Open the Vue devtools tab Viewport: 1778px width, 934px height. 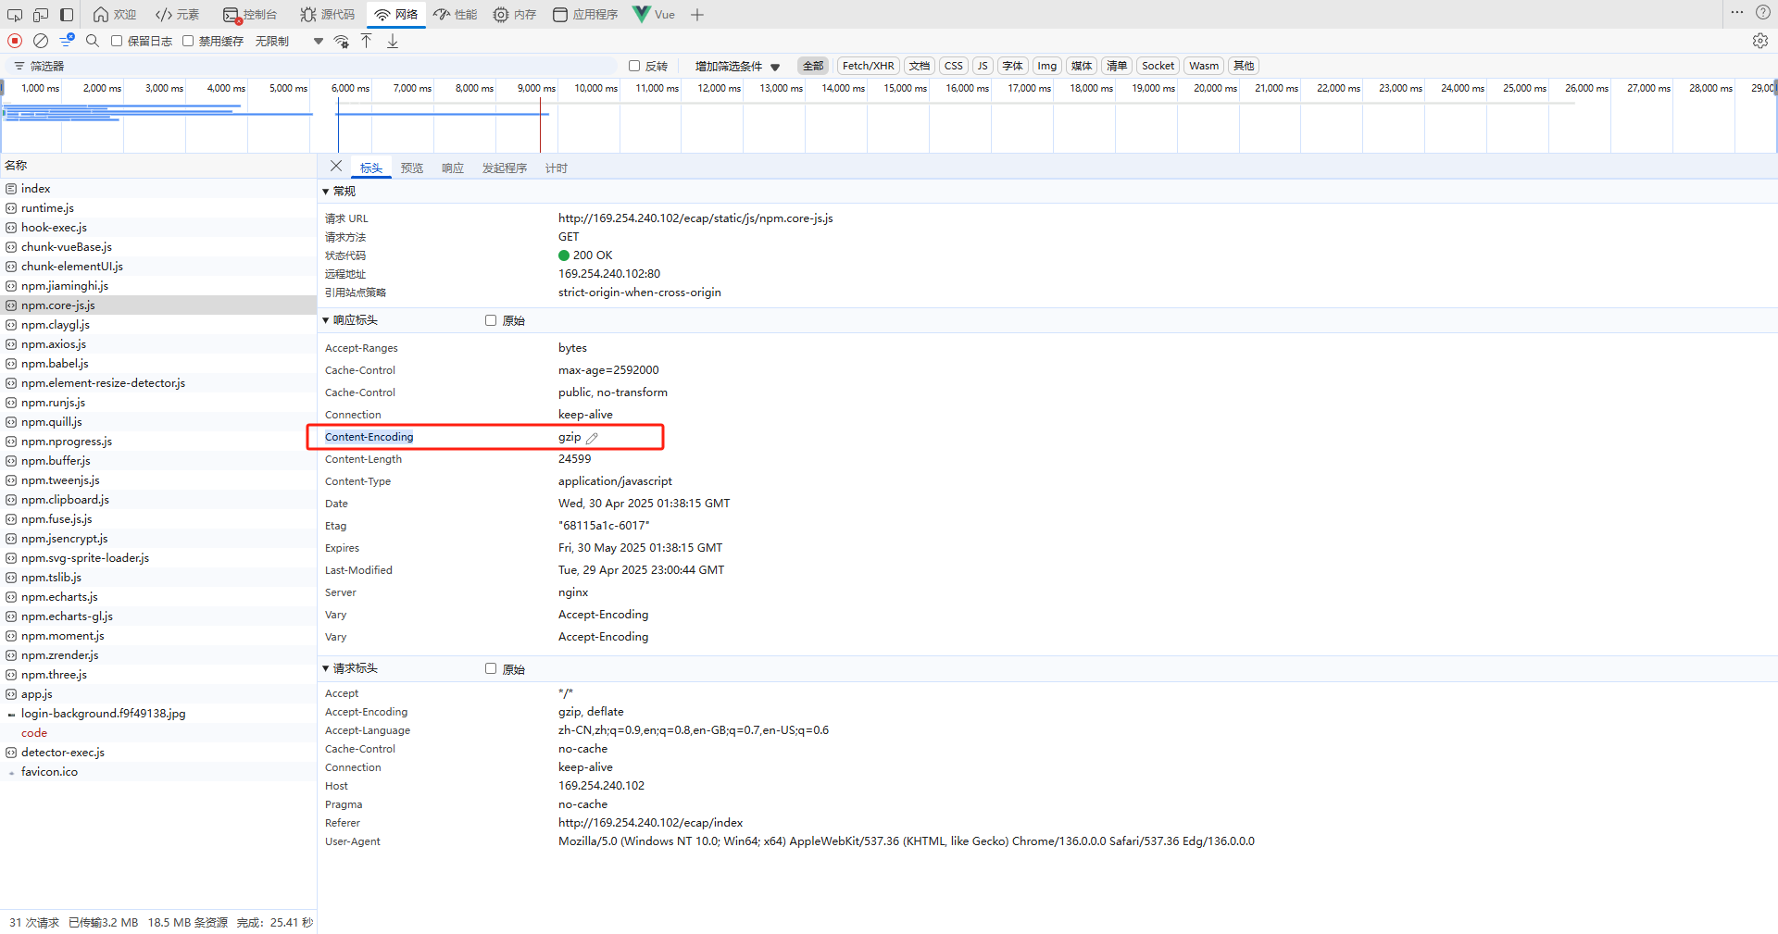point(654,15)
